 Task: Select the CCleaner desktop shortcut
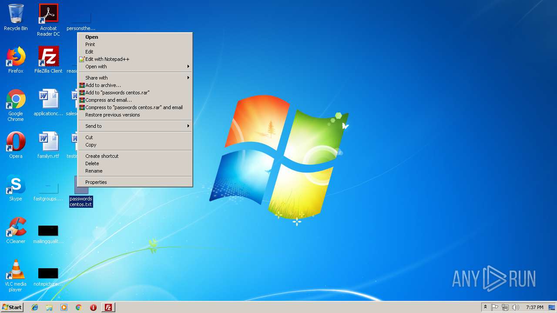16,230
